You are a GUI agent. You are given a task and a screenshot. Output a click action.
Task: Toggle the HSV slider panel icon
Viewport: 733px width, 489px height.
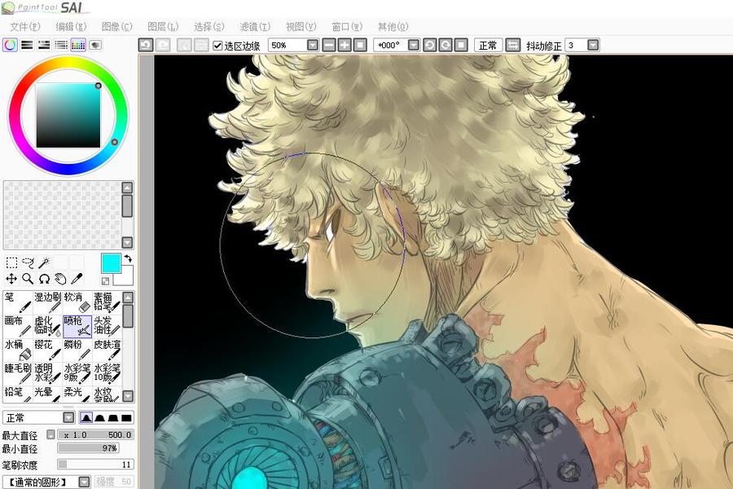click(x=44, y=45)
